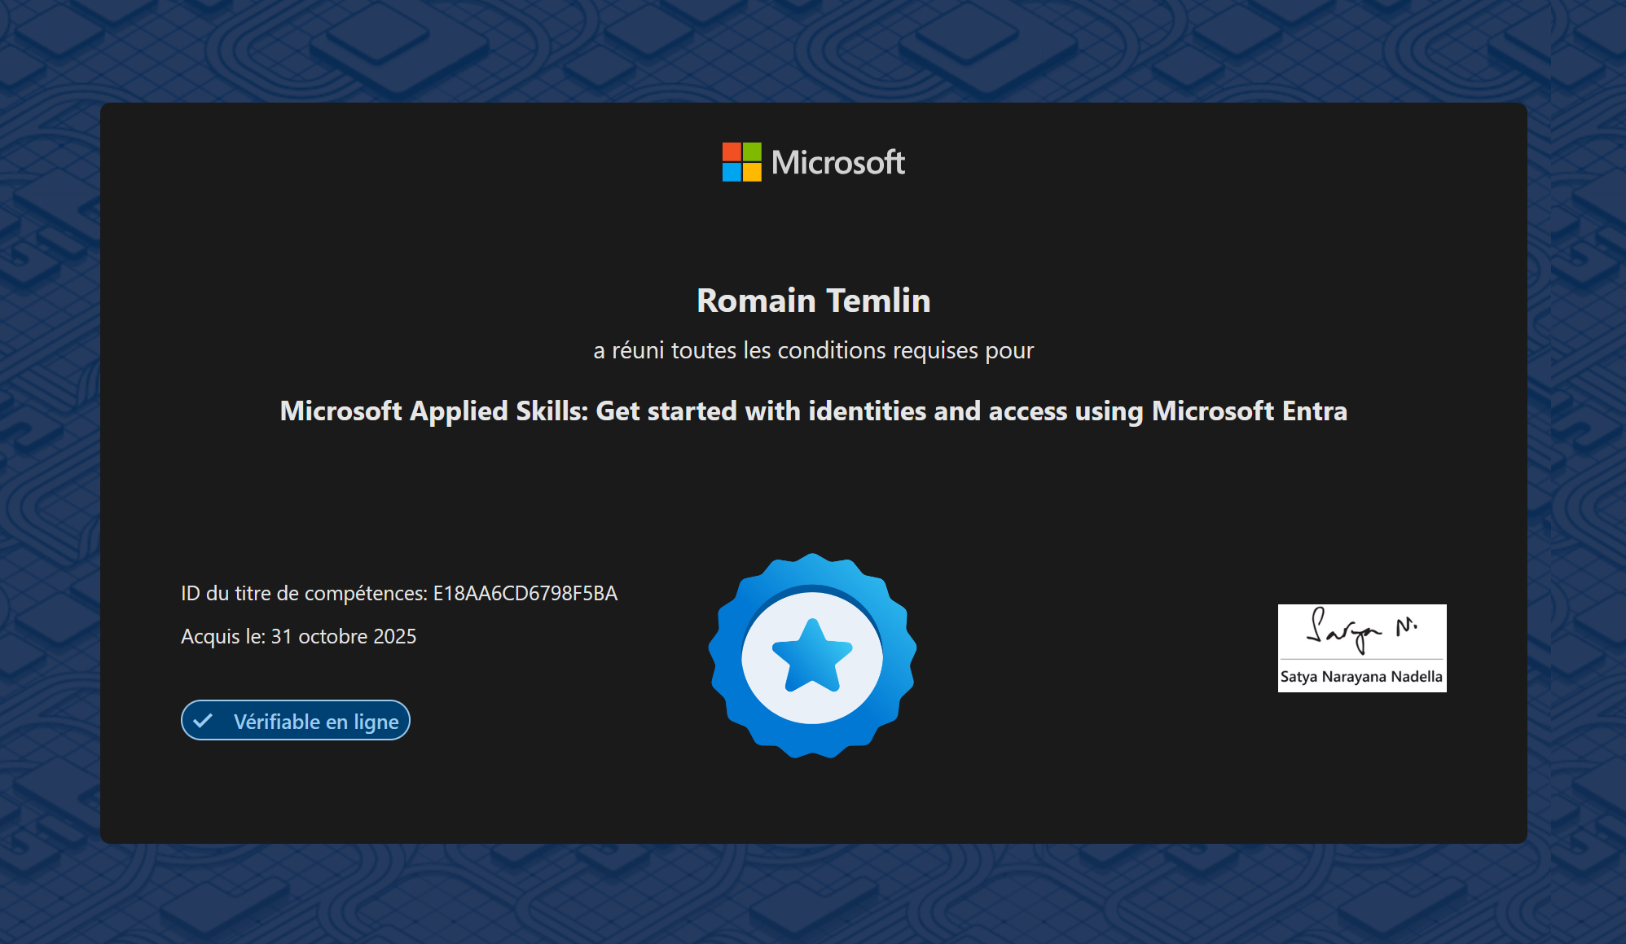
Task: Click the yellow square in Microsoft logo
Action: click(752, 172)
